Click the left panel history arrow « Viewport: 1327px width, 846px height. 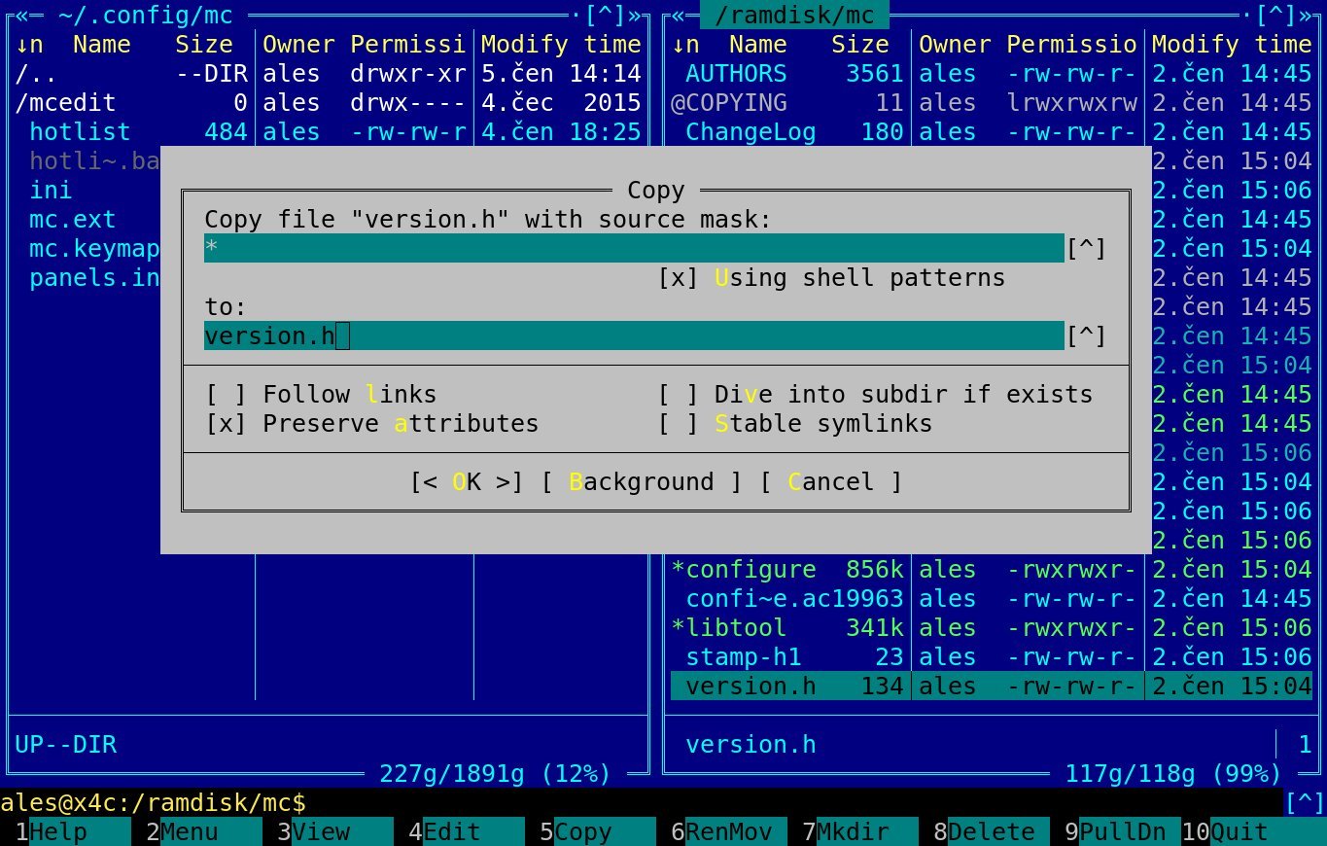(x=22, y=16)
